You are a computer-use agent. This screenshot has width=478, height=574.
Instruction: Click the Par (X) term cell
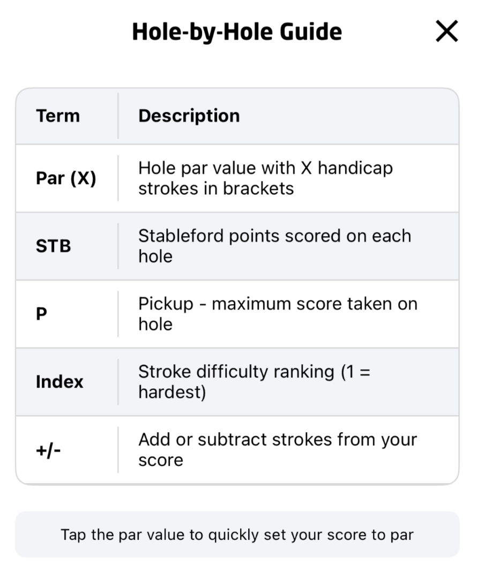click(66, 178)
